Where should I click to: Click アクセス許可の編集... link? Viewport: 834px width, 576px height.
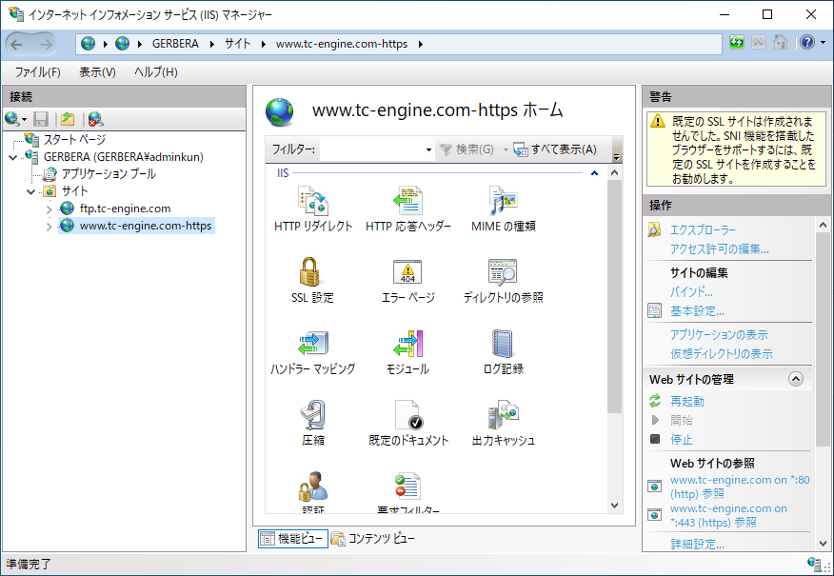pyautogui.click(x=719, y=248)
